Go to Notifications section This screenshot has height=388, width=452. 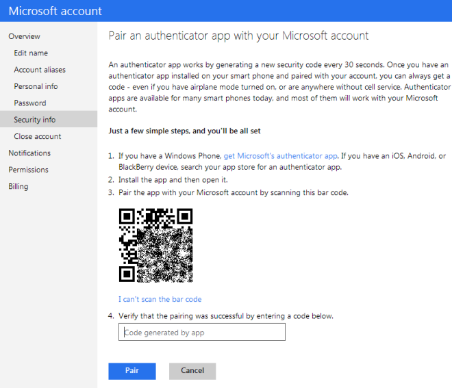(x=29, y=153)
